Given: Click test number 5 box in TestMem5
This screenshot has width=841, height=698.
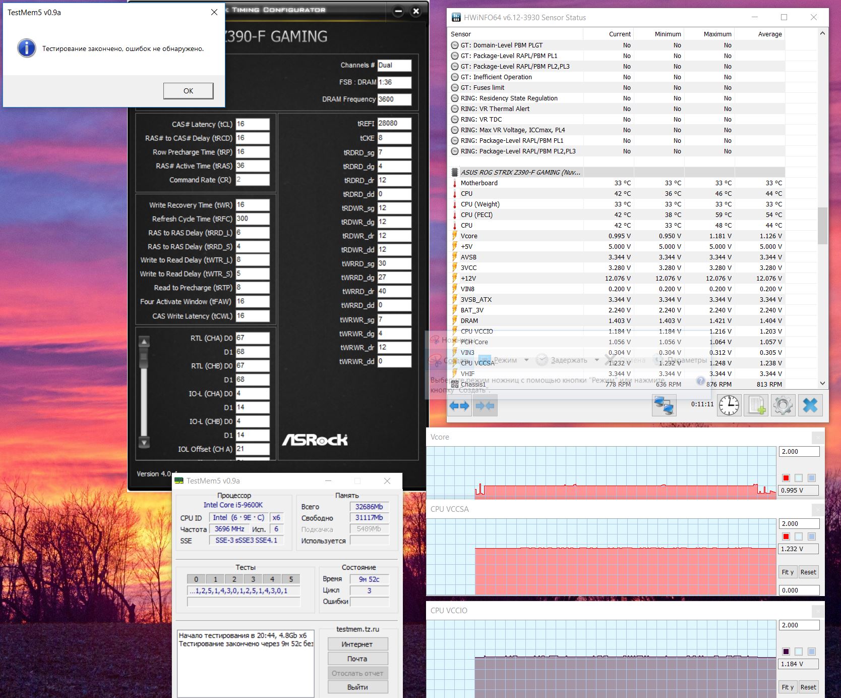Looking at the screenshot, I should coord(291,579).
